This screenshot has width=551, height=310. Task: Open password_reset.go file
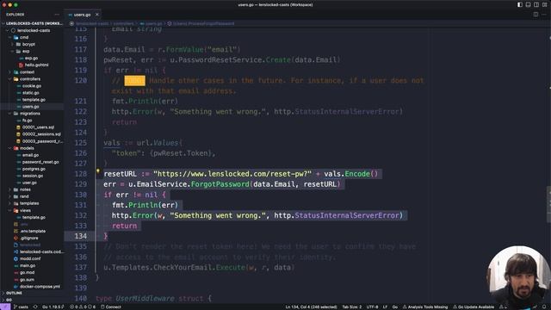tap(40, 162)
